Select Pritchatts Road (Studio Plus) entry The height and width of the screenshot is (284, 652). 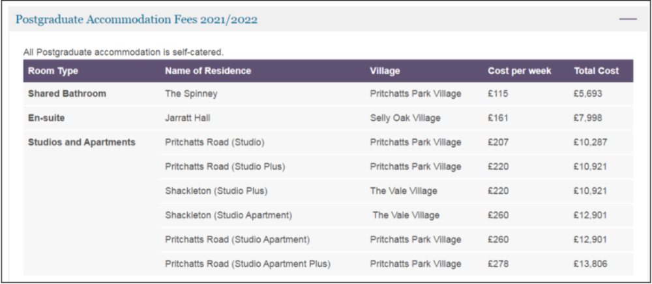pyautogui.click(x=225, y=166)
